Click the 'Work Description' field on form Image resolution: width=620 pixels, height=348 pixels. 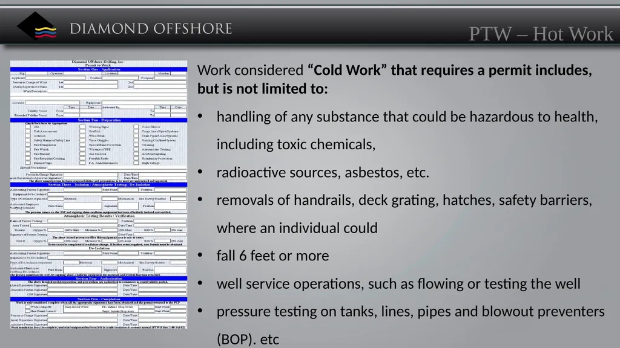tap(117, 91)
